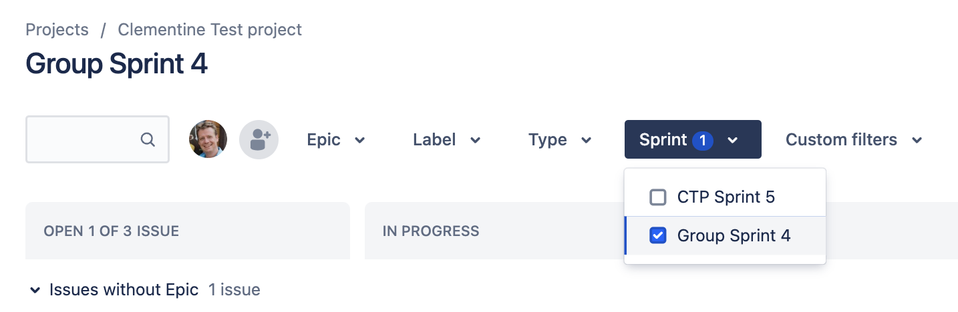Collapse the Issues without Epic section
Image resolution: width=958 pixels, height=312 pixels.
[35, 290]
